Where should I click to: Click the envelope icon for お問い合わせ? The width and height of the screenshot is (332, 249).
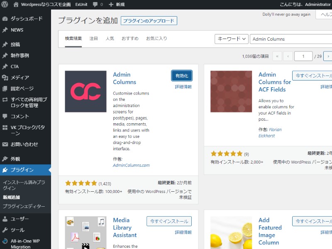tap(5, 144)
